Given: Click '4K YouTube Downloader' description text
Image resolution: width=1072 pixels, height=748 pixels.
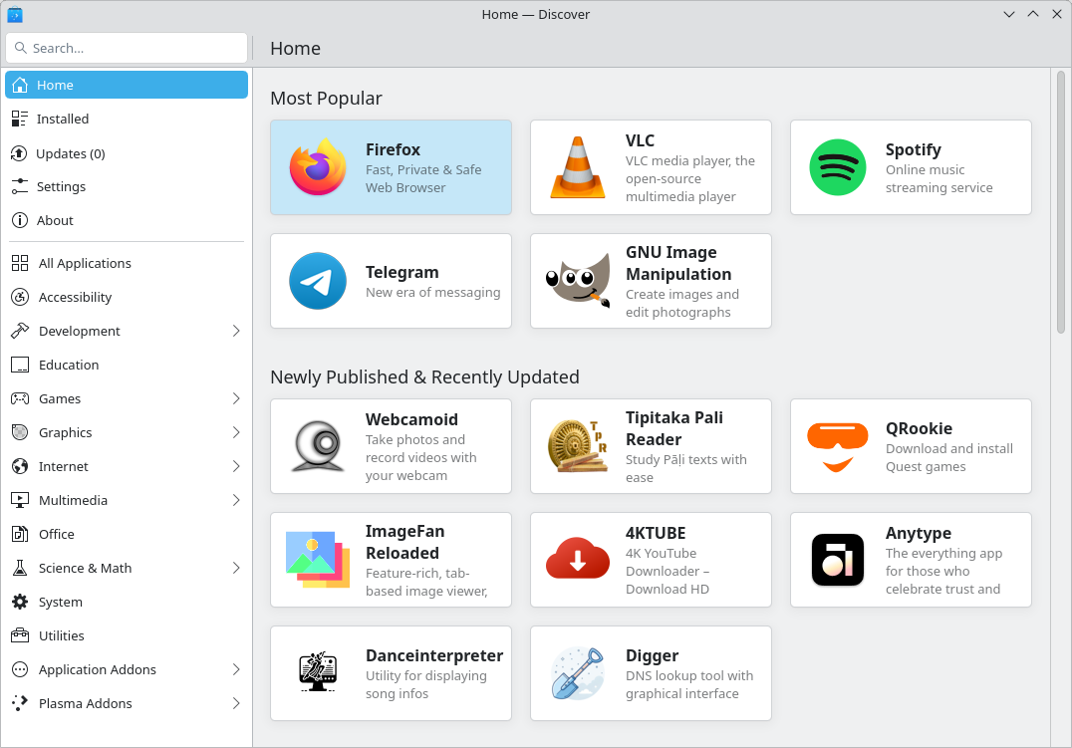Looking at the screenshot, I should (668, 571).
